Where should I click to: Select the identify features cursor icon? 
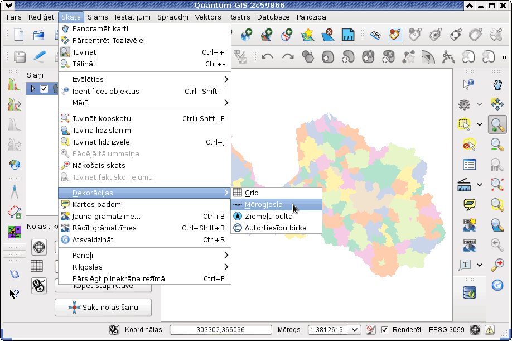pos(468,85)
